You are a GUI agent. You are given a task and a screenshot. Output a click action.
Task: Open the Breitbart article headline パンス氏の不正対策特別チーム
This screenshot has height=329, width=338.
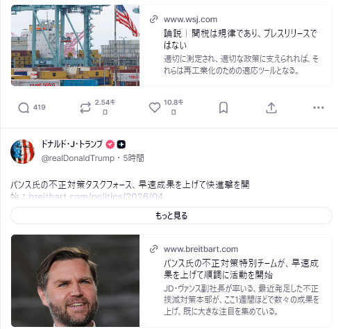click(x=241, y=269)
